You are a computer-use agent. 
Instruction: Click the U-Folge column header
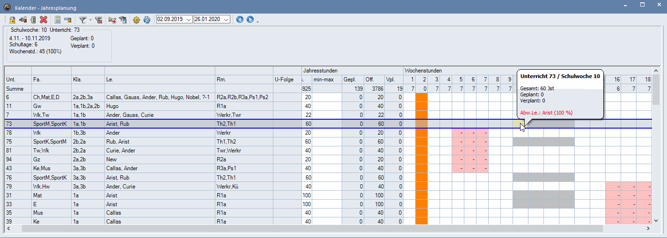point(287,79)
